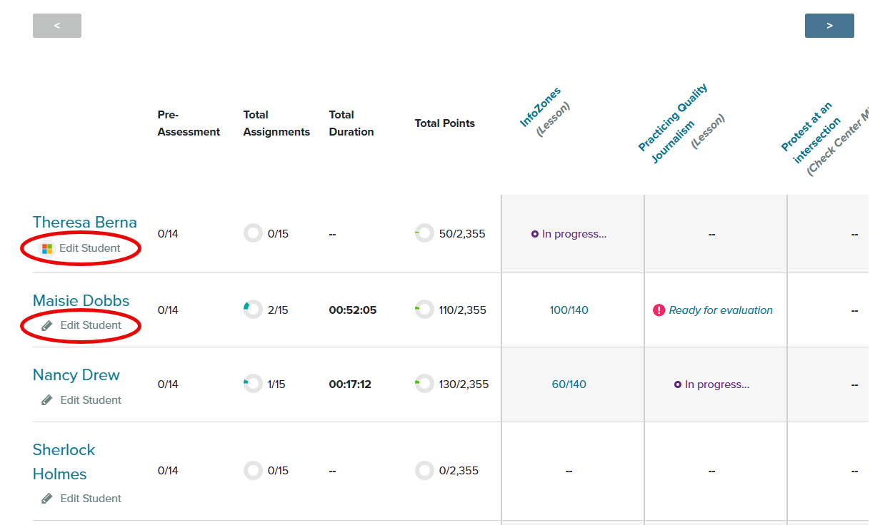Open Protest at an intersection column header
Image resolution: width=885 pixels, height=525 pixels.
[806, 127]
